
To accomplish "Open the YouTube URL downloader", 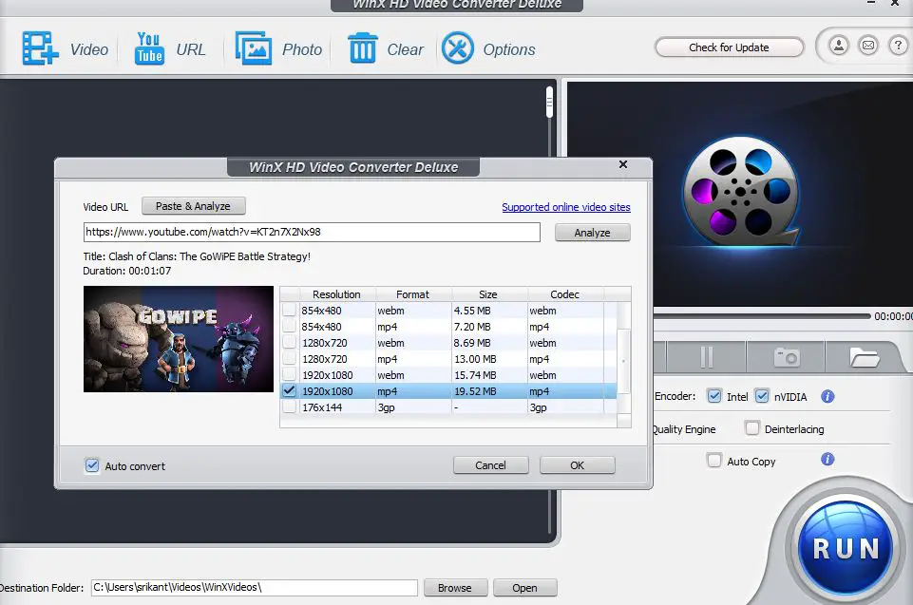I will click(x=149, y=48).
